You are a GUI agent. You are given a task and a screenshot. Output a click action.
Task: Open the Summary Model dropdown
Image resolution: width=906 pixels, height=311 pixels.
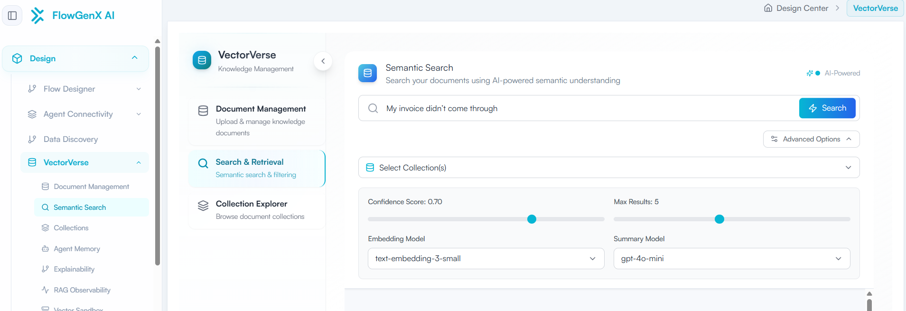coord(731,259)
